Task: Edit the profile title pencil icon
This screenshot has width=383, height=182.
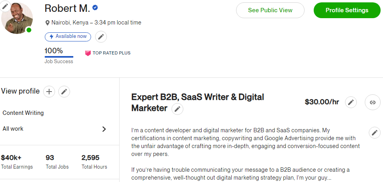Action: pos(177,109)
